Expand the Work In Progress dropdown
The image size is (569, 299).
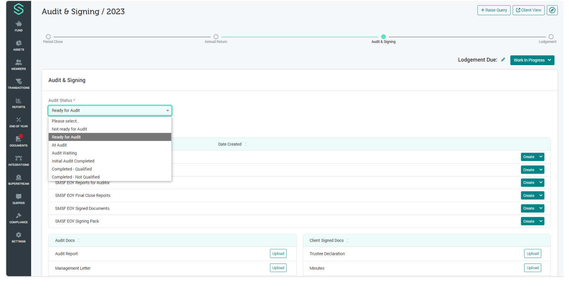tap(532, 60)
